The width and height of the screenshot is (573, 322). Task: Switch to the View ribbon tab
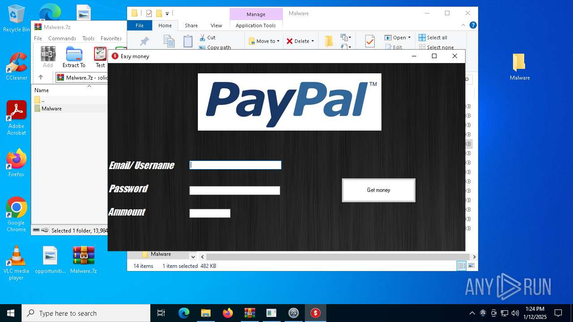click(216, 25)
